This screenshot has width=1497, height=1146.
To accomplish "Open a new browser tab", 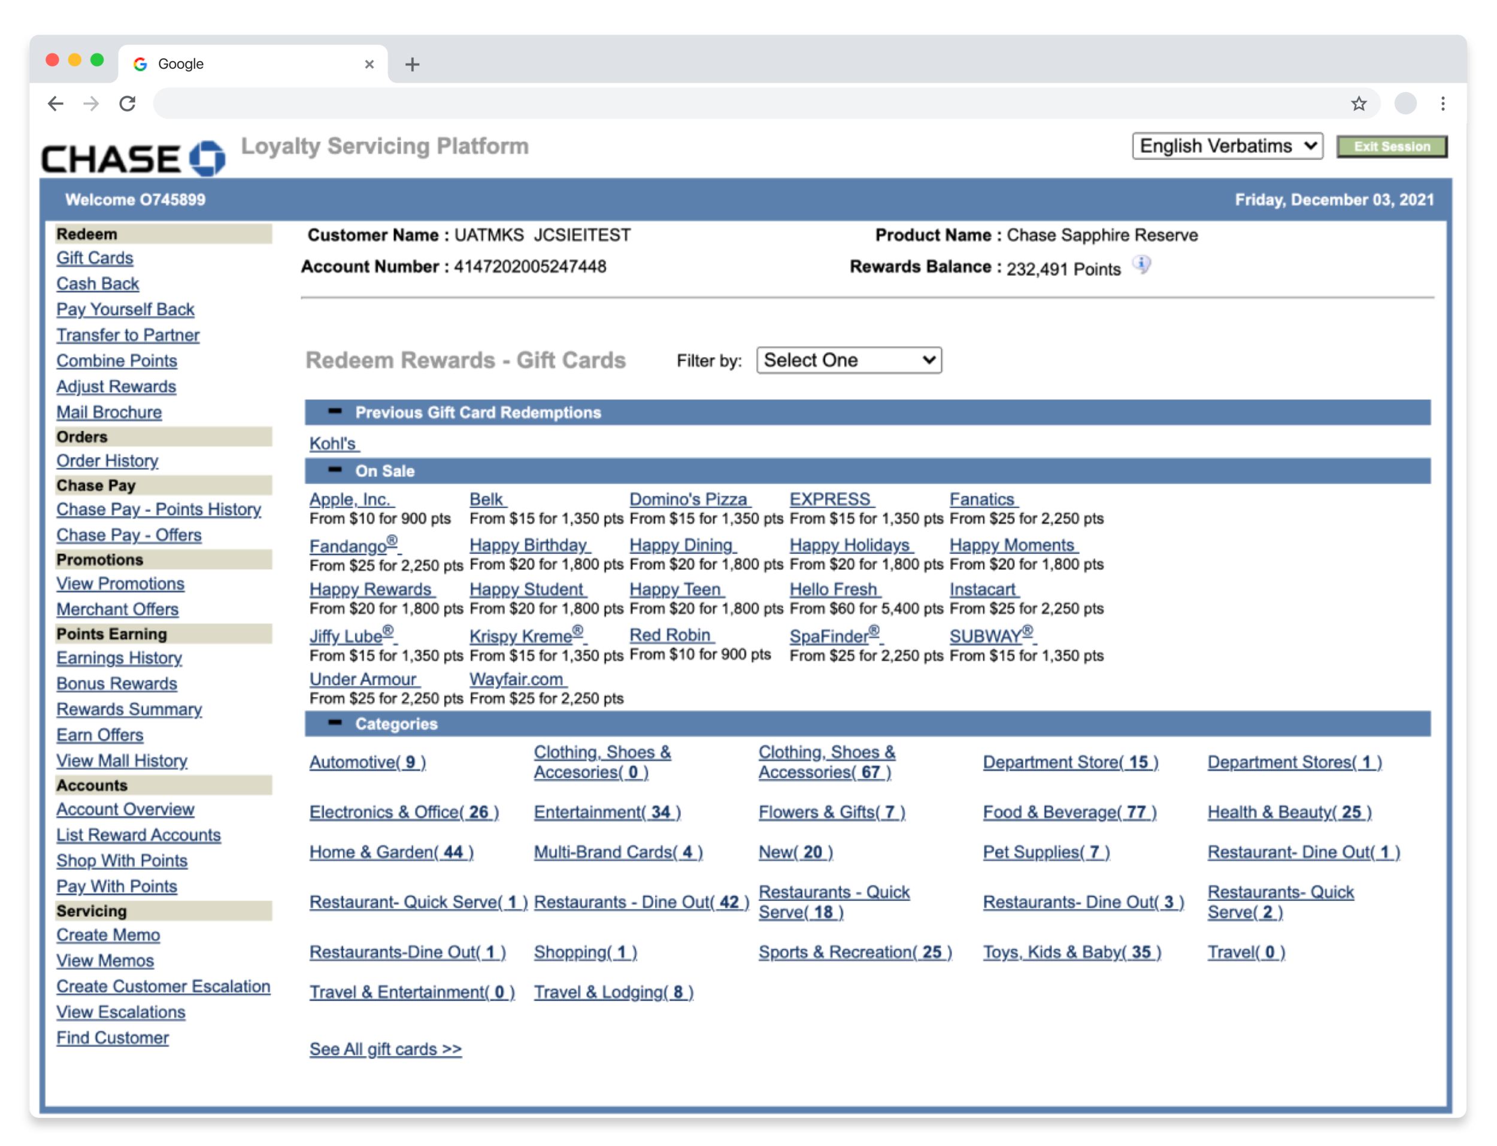I will (x=412, y=65).
